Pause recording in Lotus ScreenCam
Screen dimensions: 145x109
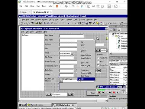tap(99, 92)
